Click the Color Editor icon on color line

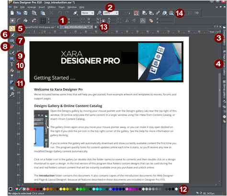pos(17,189)
